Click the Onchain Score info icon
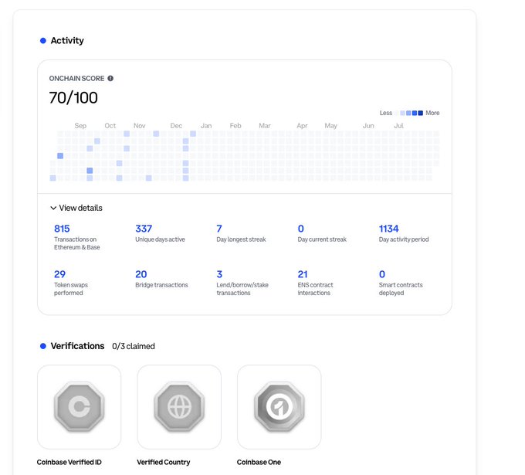The image size is (525, 475). (110, 78)
